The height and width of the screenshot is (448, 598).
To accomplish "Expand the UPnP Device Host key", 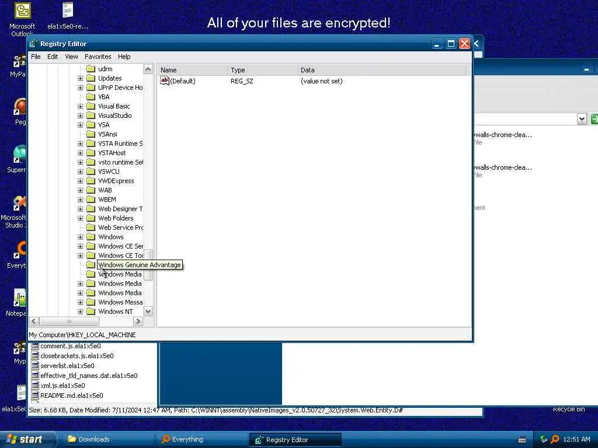I will [x=80, y=87].
